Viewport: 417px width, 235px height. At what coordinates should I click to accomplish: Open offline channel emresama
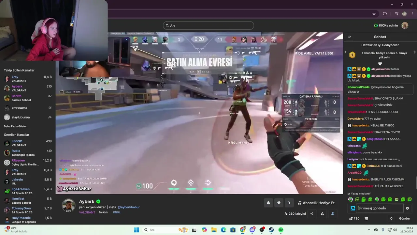click(28, 108)
